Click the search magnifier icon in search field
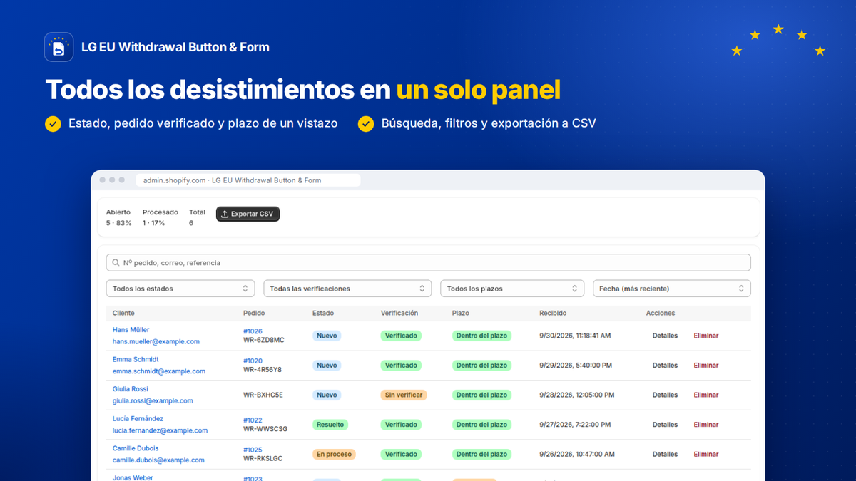The image size is (856, 481). tap(116, 263)
